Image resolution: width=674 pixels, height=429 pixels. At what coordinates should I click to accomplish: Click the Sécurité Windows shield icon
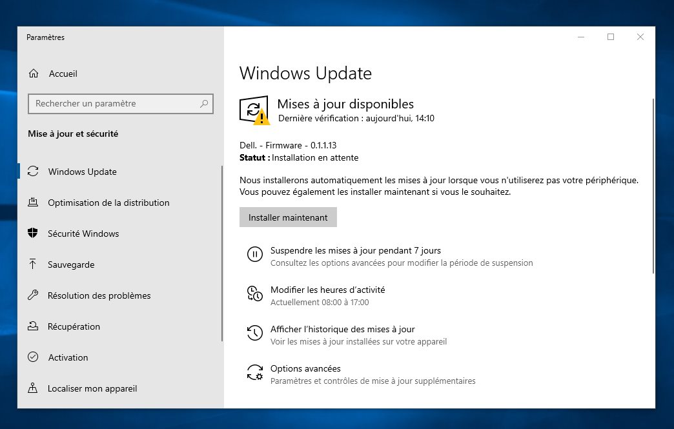[33, 233]
